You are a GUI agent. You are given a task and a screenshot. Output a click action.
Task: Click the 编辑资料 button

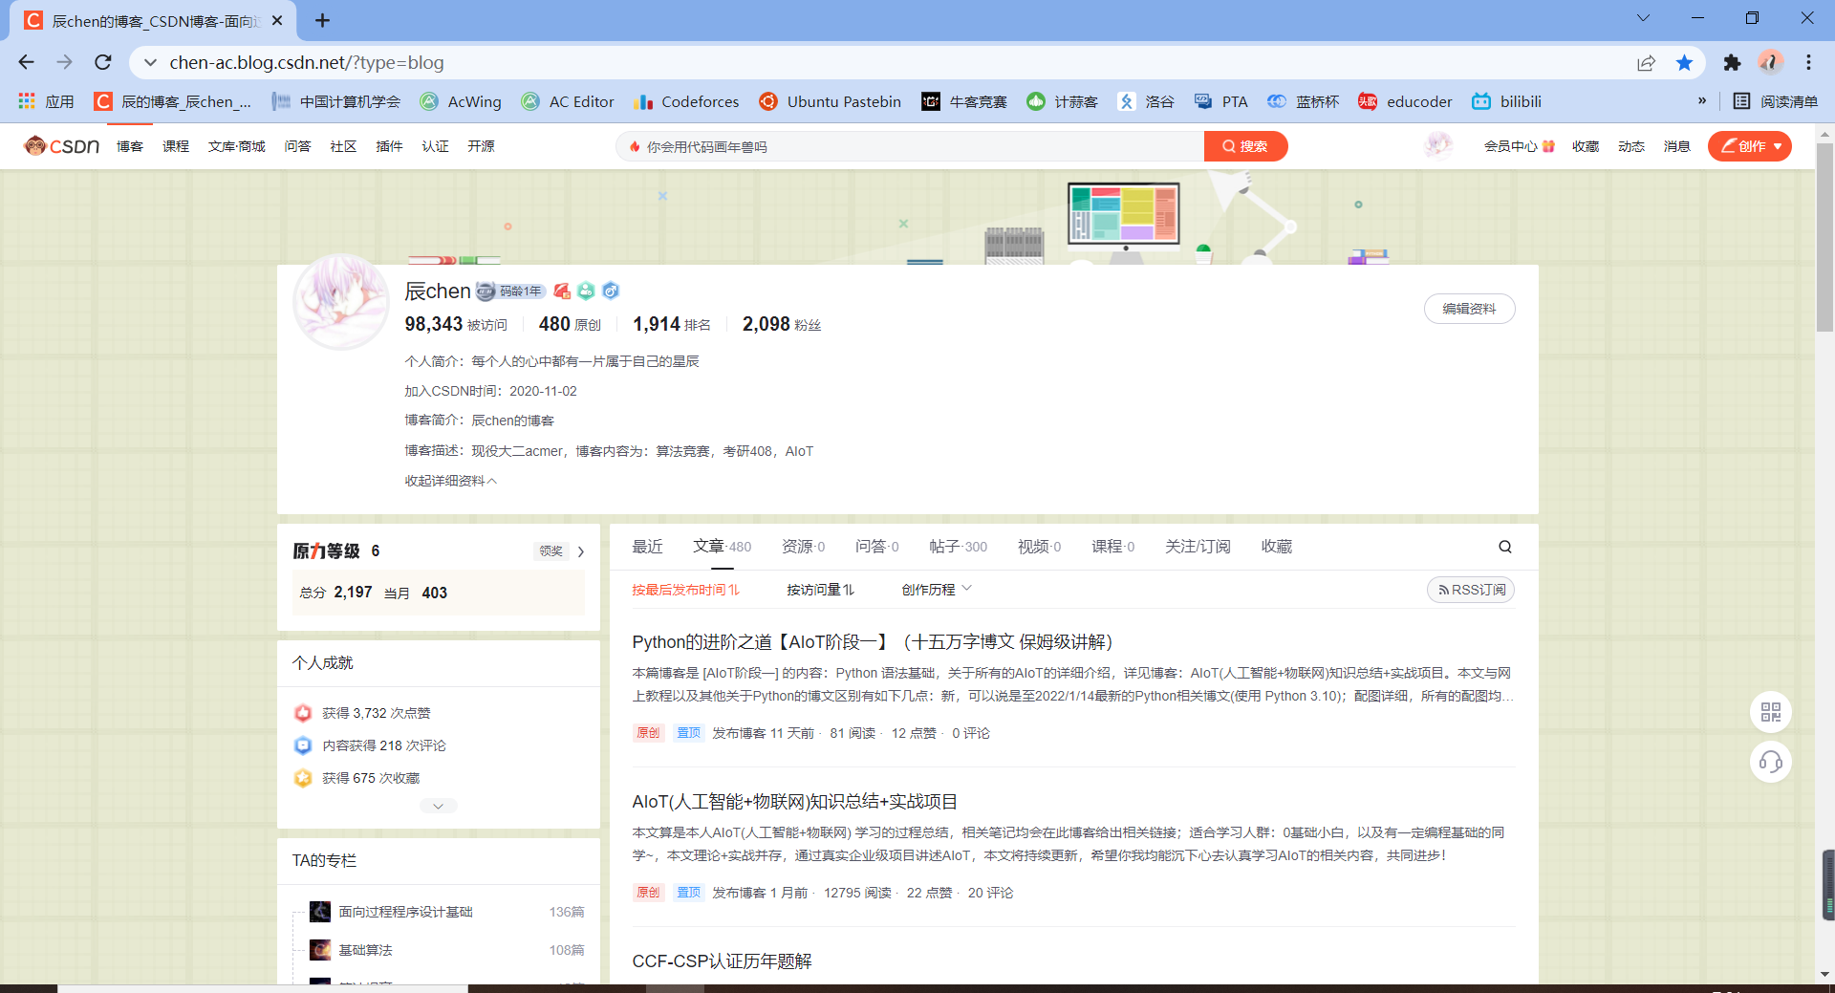1469,309
